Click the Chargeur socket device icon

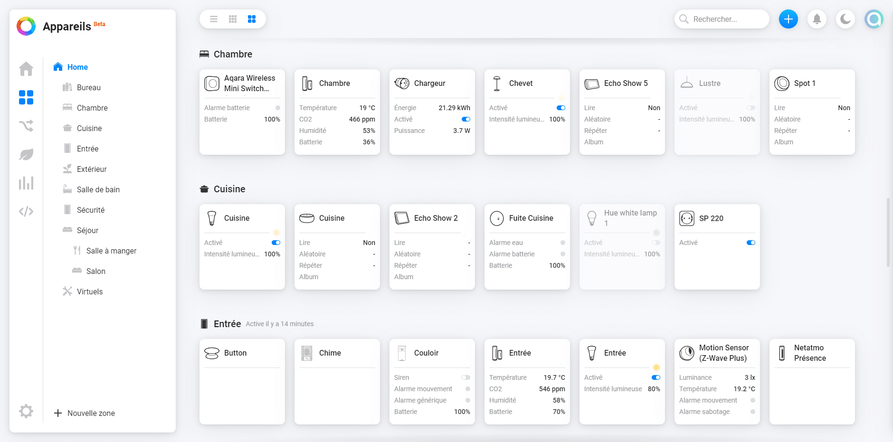coord(402,84)
